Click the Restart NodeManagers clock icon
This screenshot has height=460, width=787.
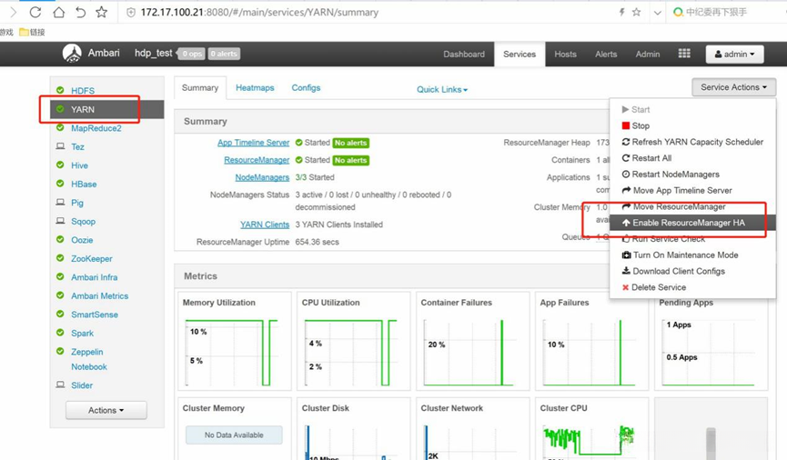tap(625, 174)
